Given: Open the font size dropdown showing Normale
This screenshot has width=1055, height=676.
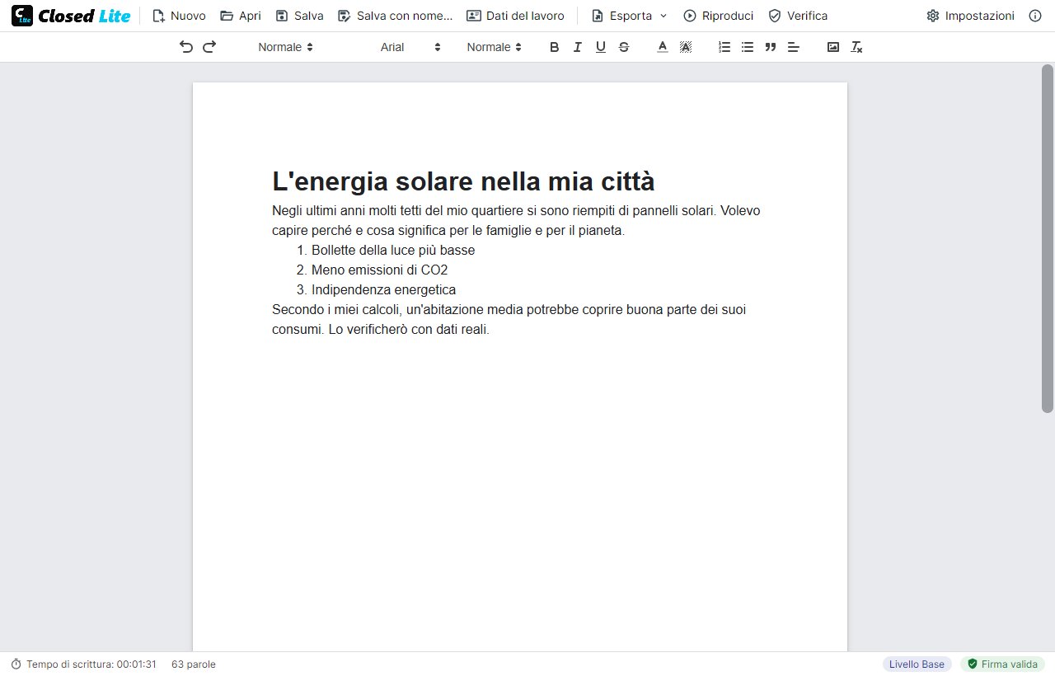Looking at the screenshot, I should [x=494, y=47].
